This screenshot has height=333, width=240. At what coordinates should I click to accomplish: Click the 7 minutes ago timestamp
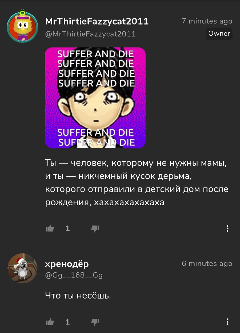click(207, 21)
